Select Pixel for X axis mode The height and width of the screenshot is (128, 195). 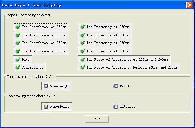tap(122, 86)
